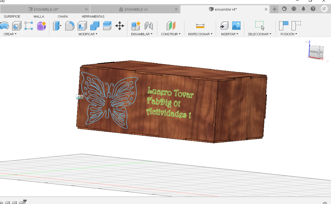This screenshot has height=204, width=331.
Task: Close the ensamble v4* tab
Action: pyautogui.click(x=266, y=9)
